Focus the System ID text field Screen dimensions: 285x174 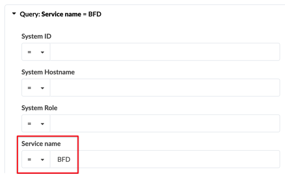[165, 52]
